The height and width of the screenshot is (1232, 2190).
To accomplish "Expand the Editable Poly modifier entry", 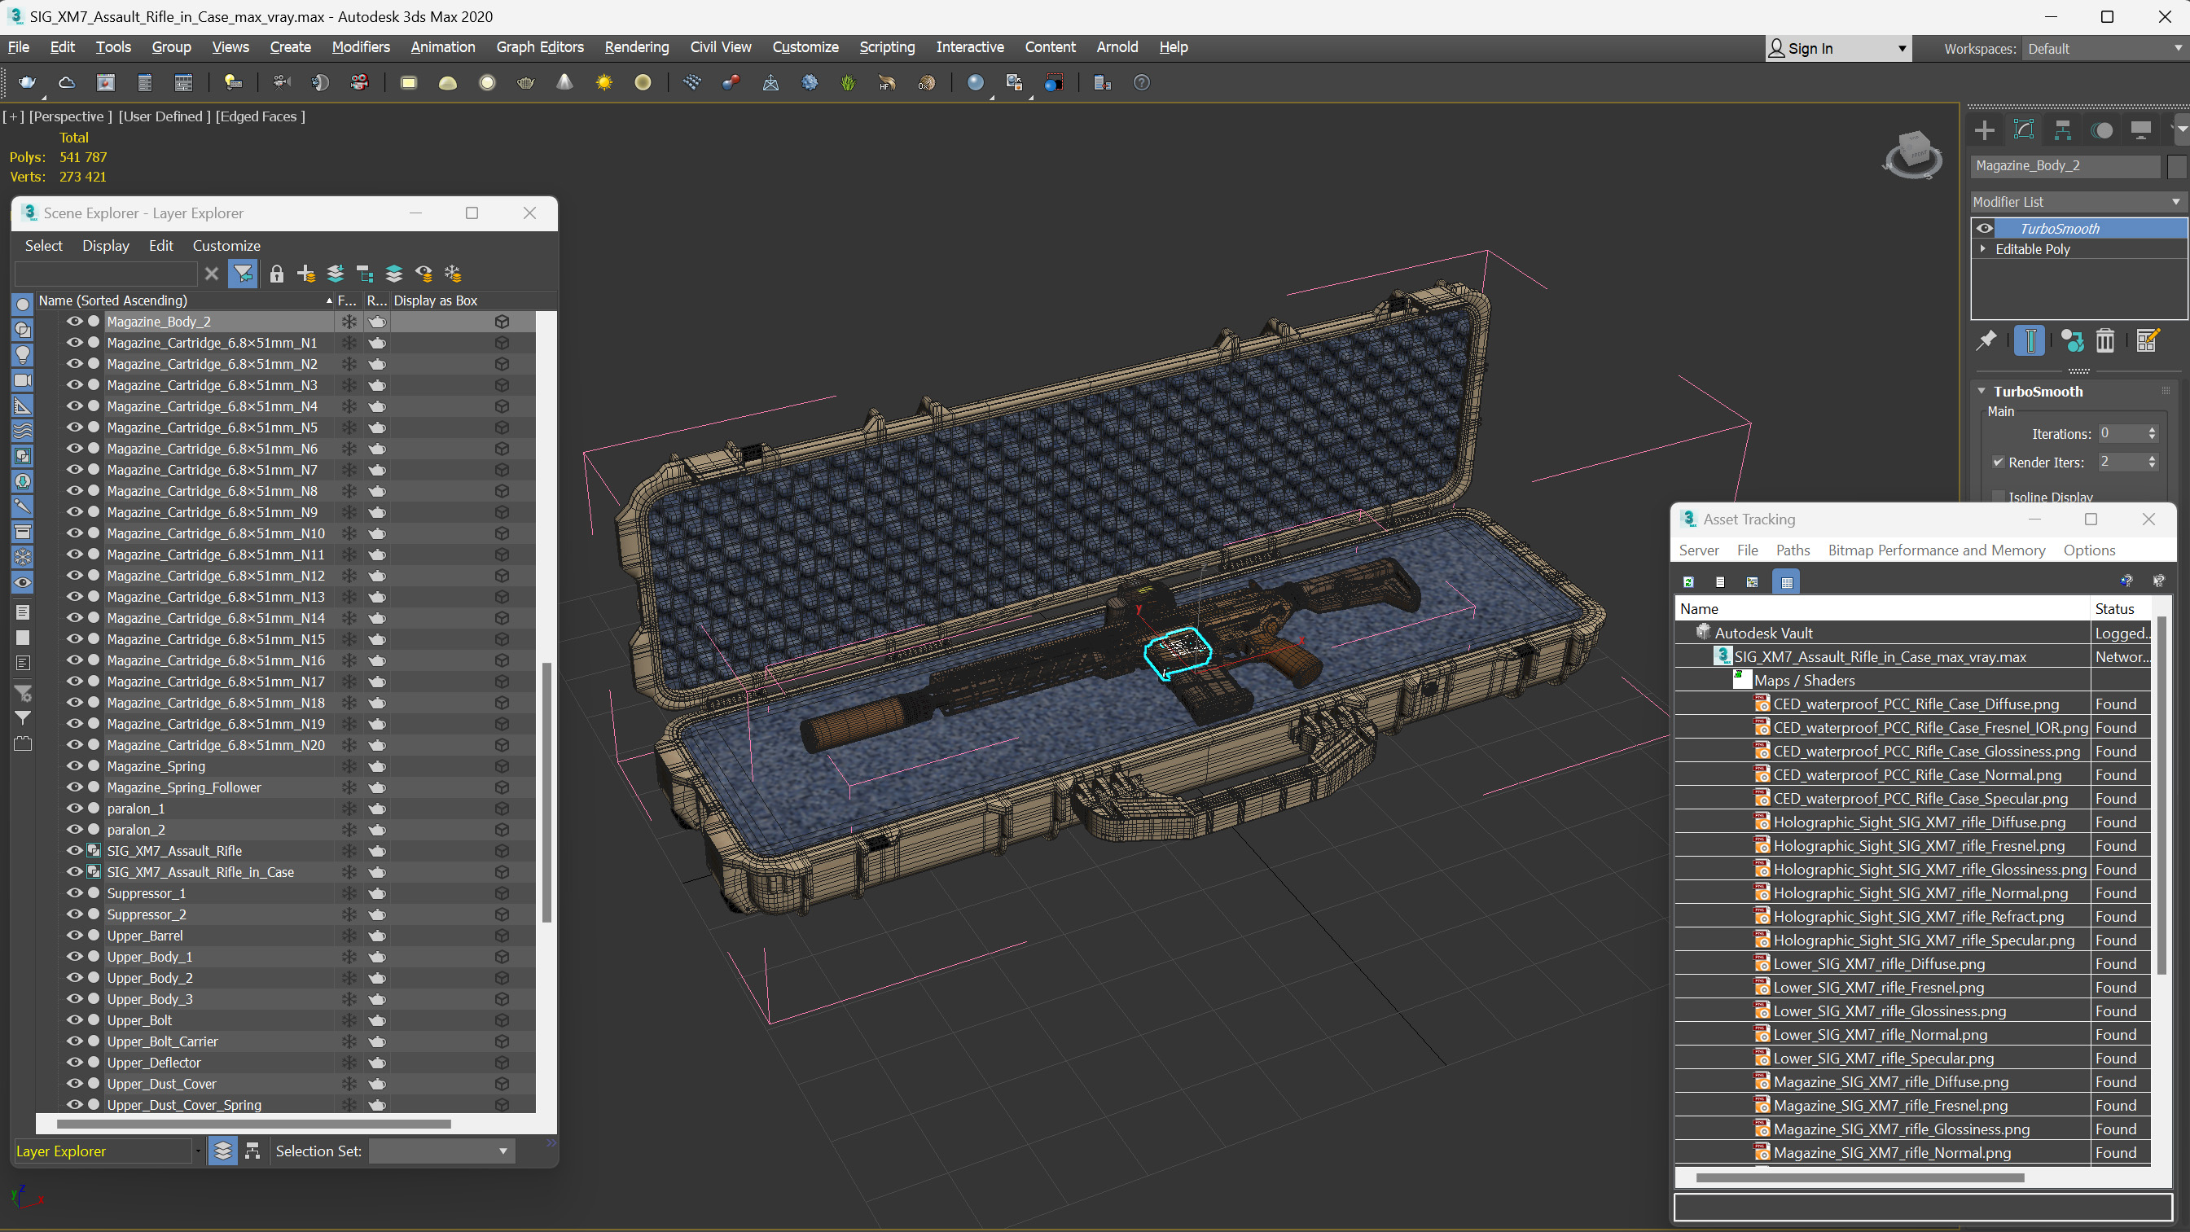I will [1982, 249].
